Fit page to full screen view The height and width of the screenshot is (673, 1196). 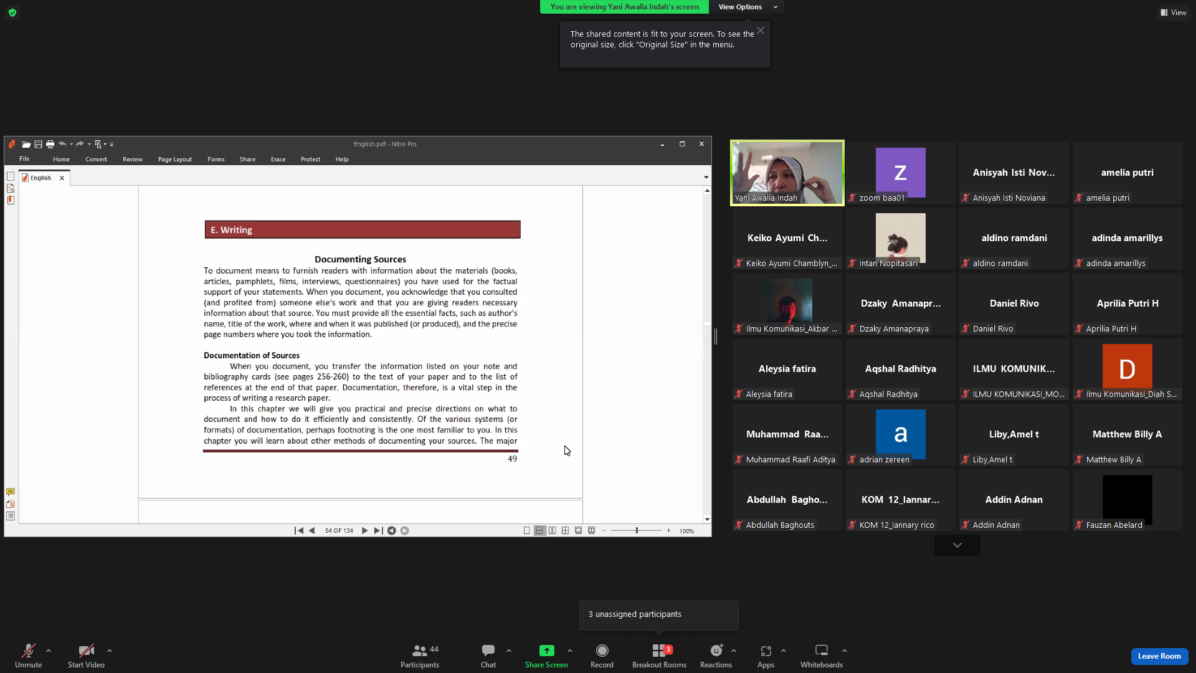(x=579, y=531)
